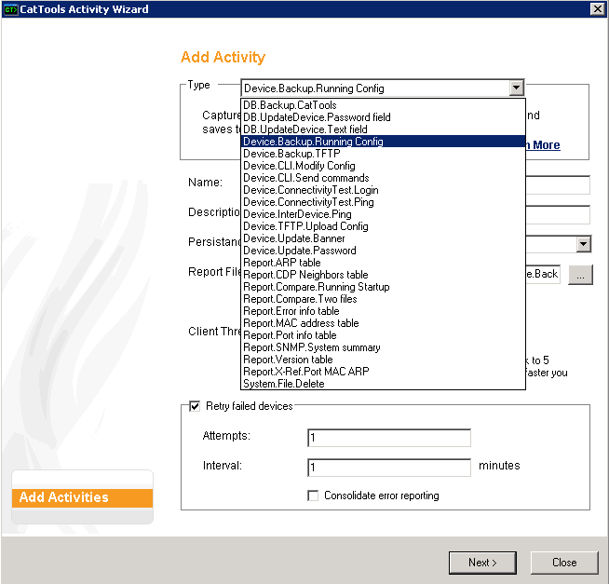Click the report file browse button
Viewport: 609px width, 584px height.
pyautogui.click(x=580, y=275)
